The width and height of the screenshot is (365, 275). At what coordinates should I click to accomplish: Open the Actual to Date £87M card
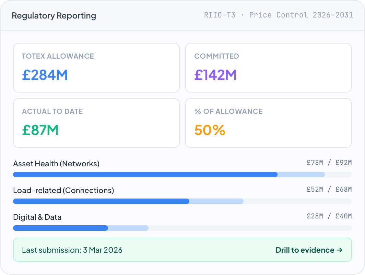click(96, 123)
